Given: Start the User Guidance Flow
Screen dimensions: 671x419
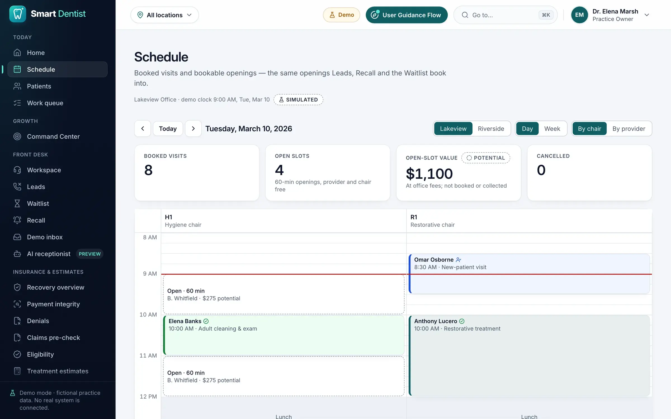Looking at the screenshot, I should click(x=407, y=15).
